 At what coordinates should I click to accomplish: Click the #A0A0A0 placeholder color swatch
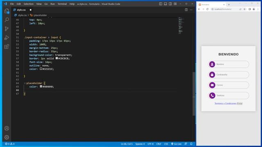[41, 86]
